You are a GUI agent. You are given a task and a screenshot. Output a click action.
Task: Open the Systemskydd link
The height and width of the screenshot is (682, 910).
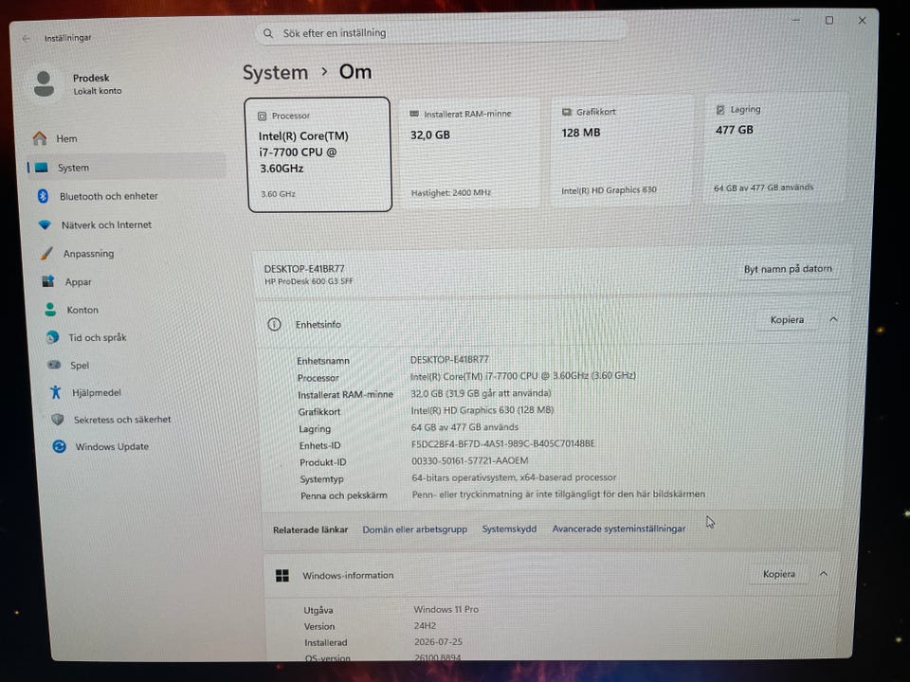click(x=509, y=529)
